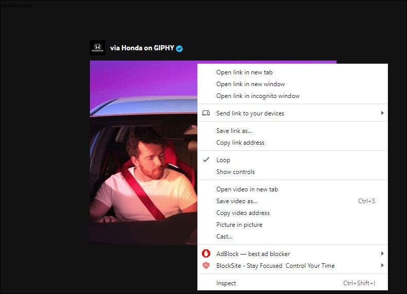Click the blue verified badge icon
The width and height of the screenshot is (407, 294).
click(x=179, y=48)
